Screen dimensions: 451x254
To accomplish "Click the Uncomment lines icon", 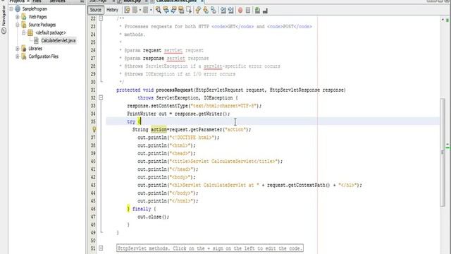I will click(x=265, y=11).
